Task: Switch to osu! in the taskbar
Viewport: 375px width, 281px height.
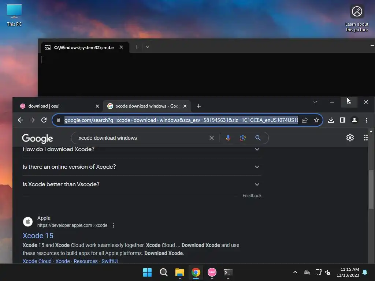Action: 212,272
